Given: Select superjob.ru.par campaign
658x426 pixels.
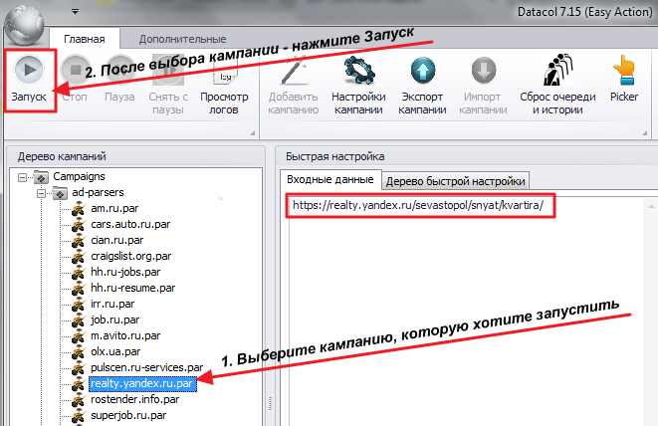Looking at the screenshot, I should click(x=128, y=415).
